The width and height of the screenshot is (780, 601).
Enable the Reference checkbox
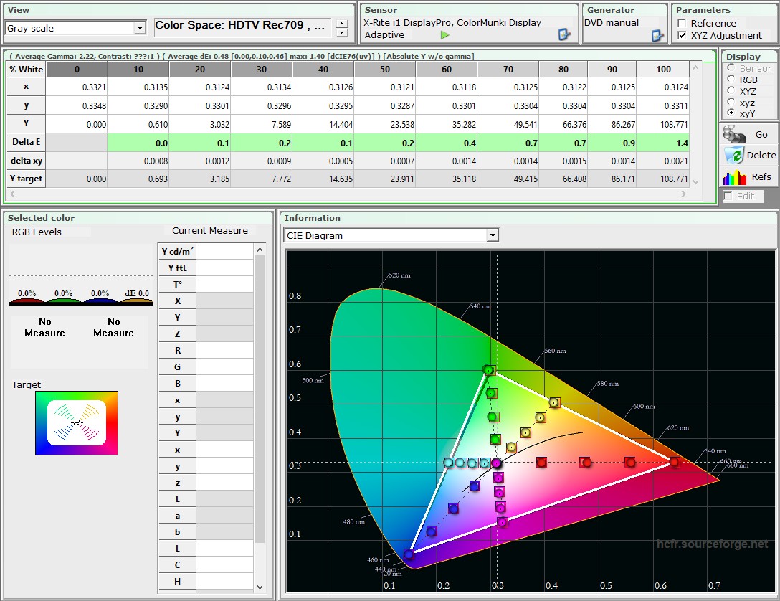tap(682, 23)
